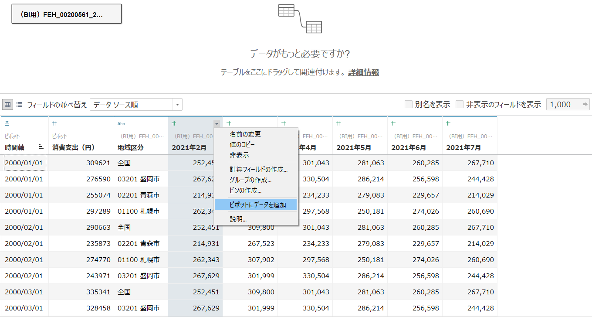Image resolution: width=592 pixels, height=317 pixels.
Task: Click the table relationship diagram icon
Action: (x=300, y=19)
